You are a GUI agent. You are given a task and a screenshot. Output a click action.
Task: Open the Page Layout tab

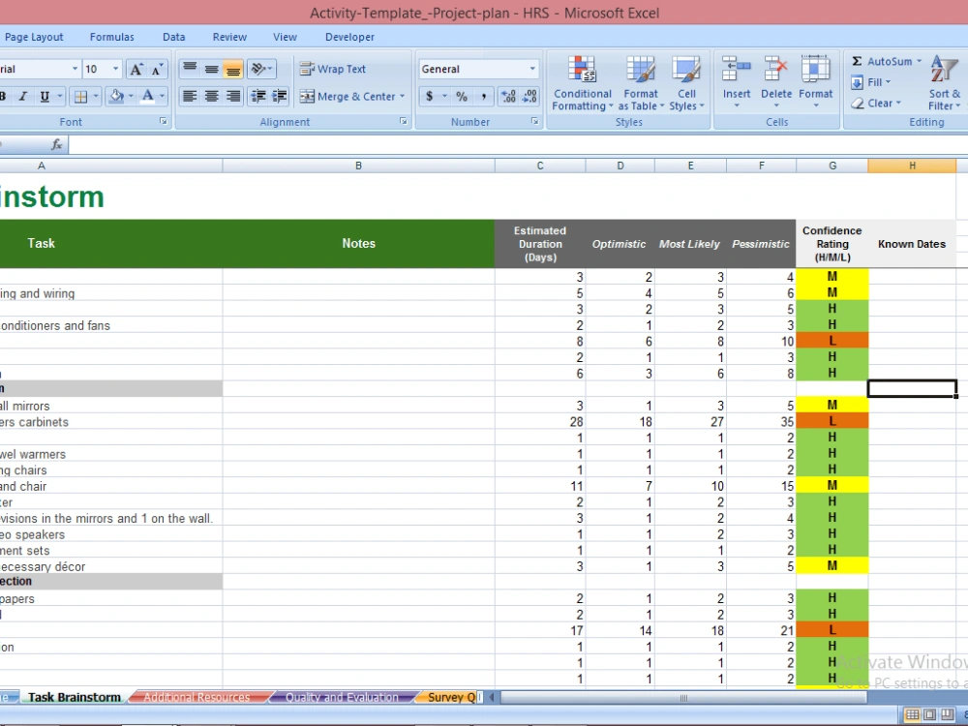pos(33,37)
